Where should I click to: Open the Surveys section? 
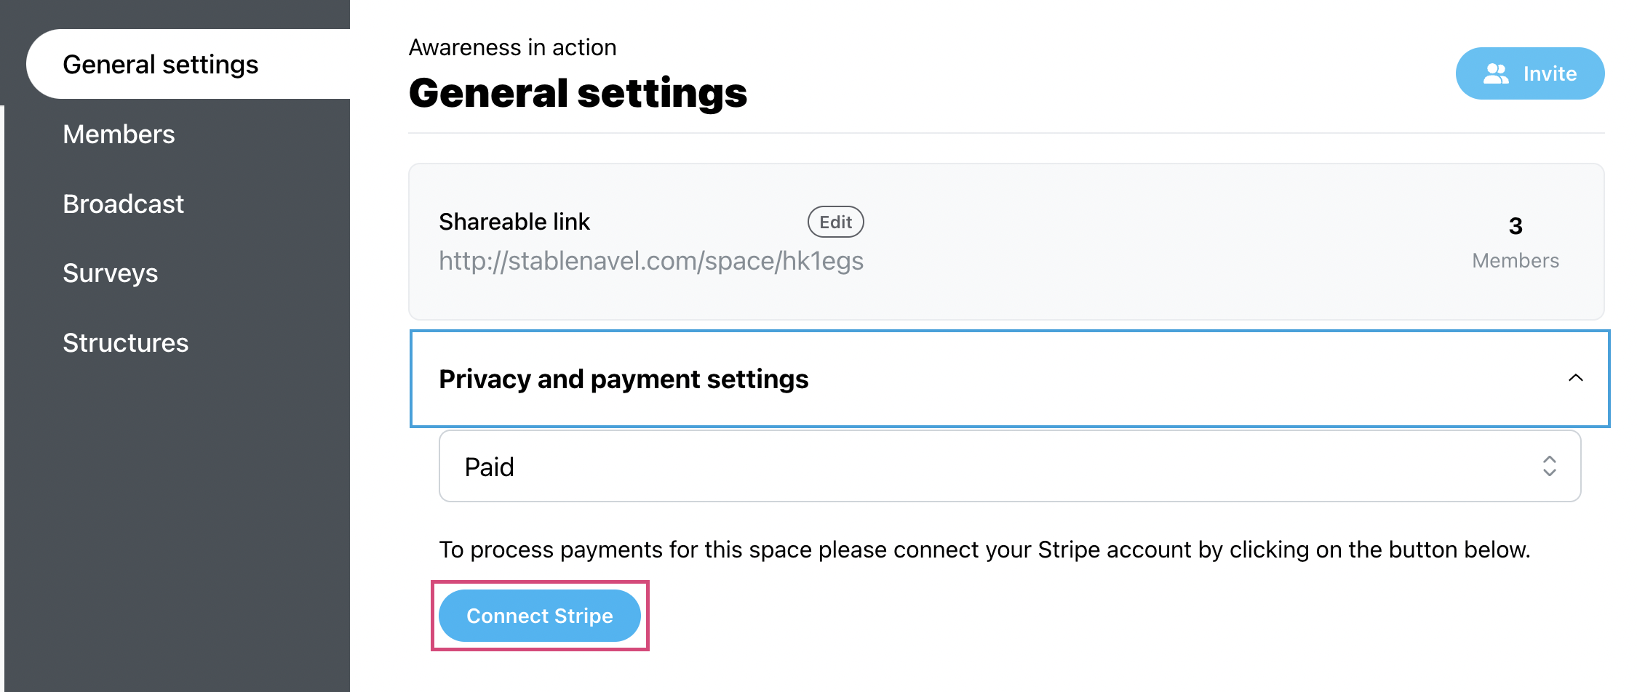click(110, 273)
